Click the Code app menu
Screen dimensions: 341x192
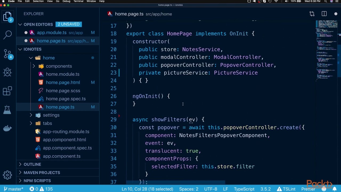click(11, 1)
